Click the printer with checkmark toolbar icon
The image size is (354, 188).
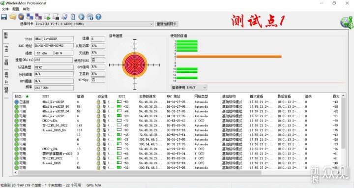64,17
